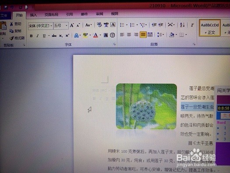The image size is (230, 173).
Task: Click the Increase Indent icon
Action: click(161, 25)
